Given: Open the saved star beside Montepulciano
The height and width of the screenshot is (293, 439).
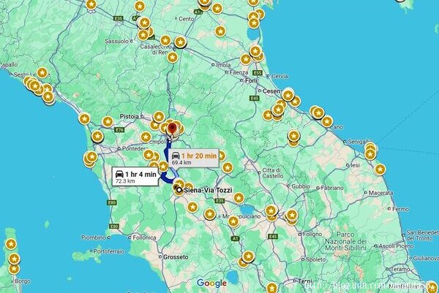Looking at the screenshot, I should 210,214.
